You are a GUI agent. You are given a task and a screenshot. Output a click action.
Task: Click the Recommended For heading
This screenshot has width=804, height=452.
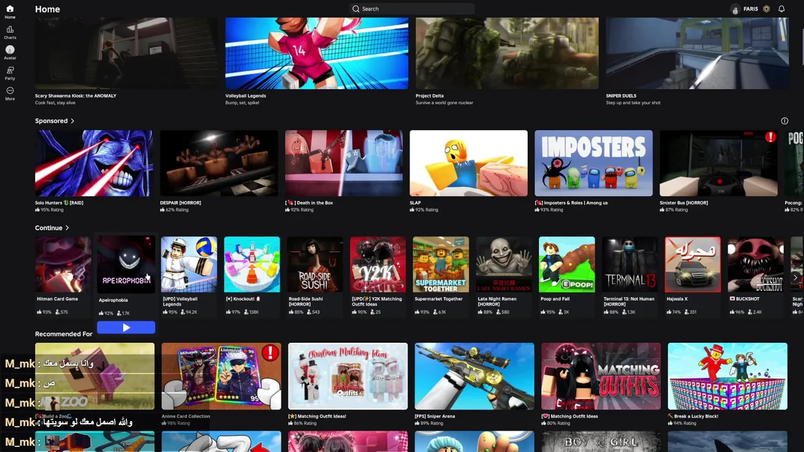63,334
